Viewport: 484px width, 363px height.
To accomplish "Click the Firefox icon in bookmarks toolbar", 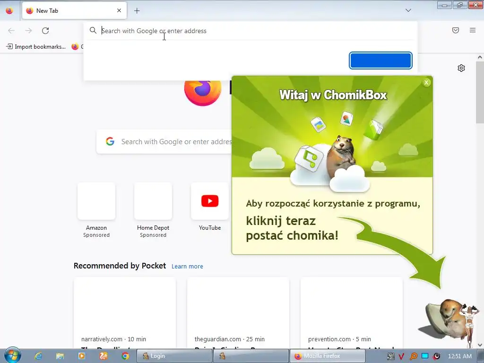I will point(75,47).
